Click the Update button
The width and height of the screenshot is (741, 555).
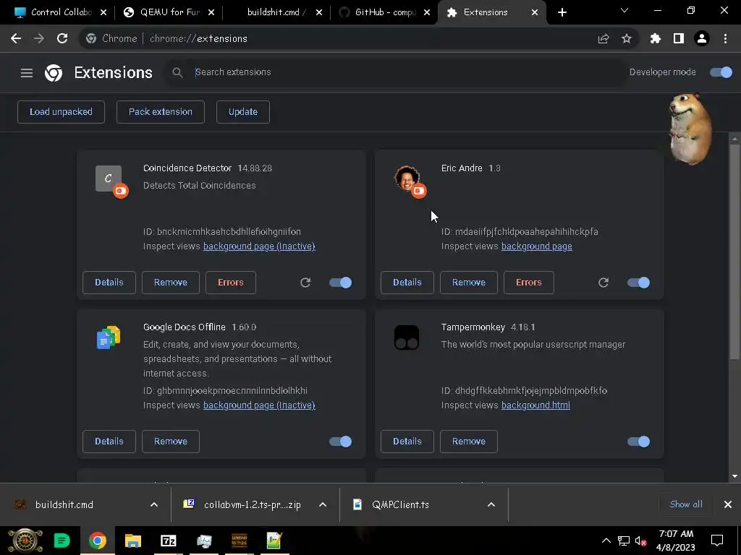243,112
